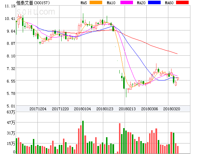The image size is (210, 154).
Task: Click the red MA60 legend swatch
Action: pyautogui.click(x=182, y=3)
